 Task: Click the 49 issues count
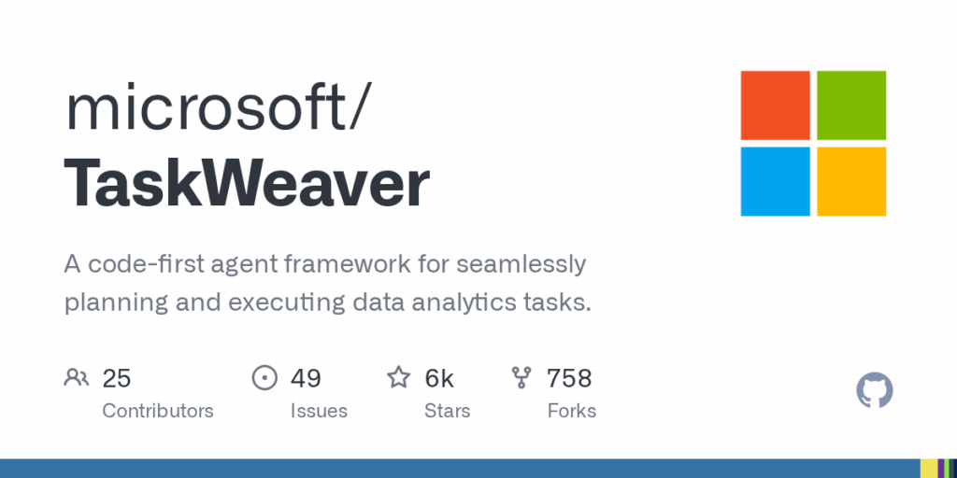tap(306, 378)
